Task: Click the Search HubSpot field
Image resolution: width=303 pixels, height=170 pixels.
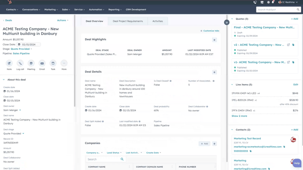Action: tap(276, 9)
